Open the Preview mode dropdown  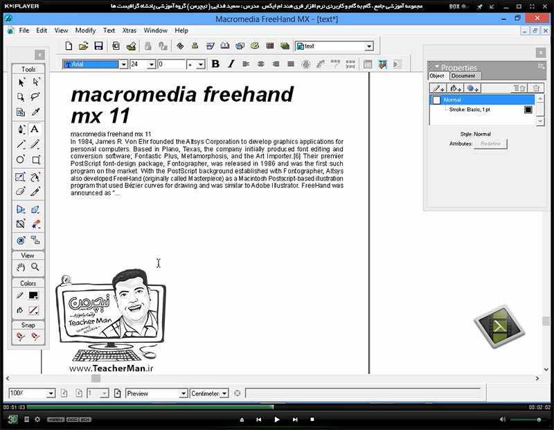coord(184,393)
